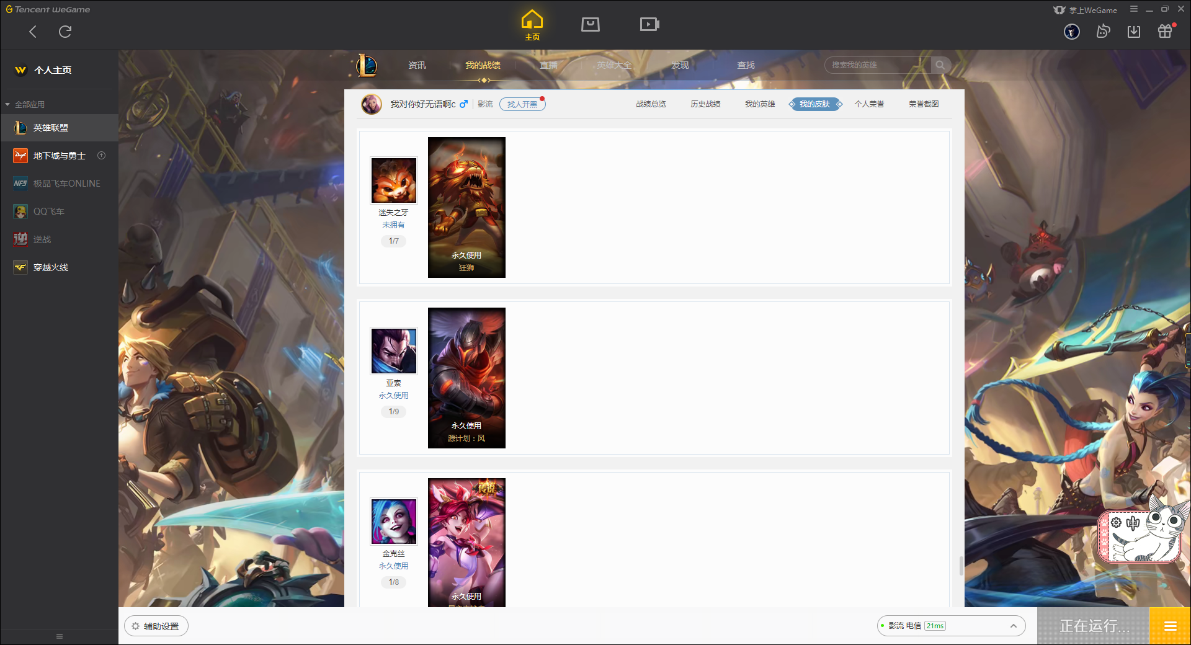Image resolution: width=1191 pixels, height=645 pixels.
Task: Switch to 我的皮肤 sub-tab
Action: click(x=815, y=104)
